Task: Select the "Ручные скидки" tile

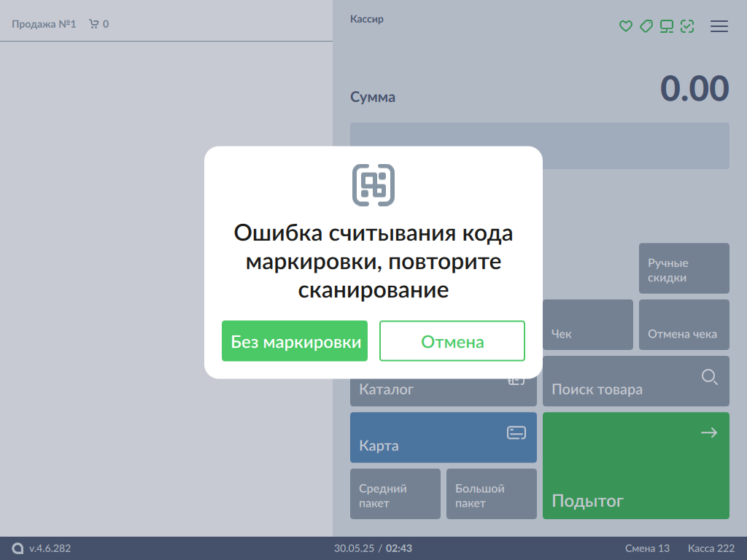Action: [x=684, y=268]
